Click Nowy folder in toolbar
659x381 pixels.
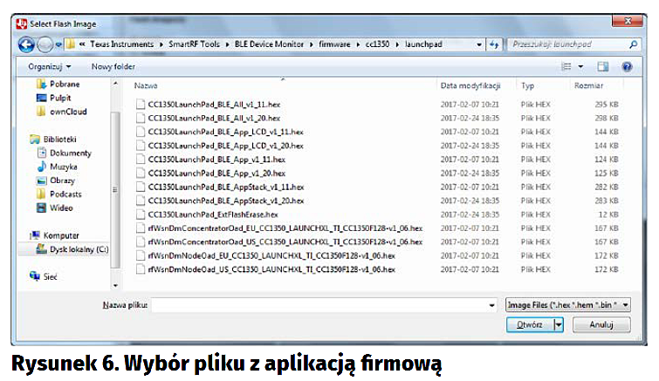(x=113, y=66)
